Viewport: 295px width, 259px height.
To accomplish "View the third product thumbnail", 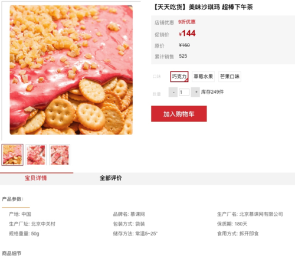I will [x=60, y=155].
